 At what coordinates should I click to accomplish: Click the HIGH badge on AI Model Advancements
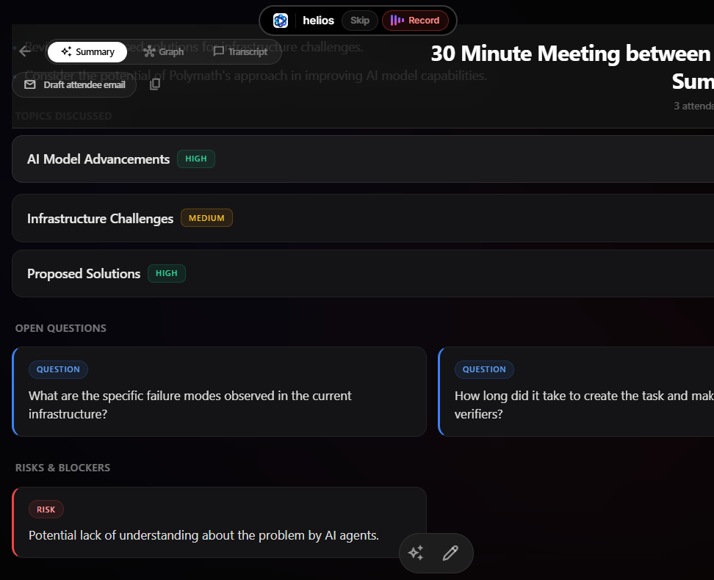(x=196, y=159)
